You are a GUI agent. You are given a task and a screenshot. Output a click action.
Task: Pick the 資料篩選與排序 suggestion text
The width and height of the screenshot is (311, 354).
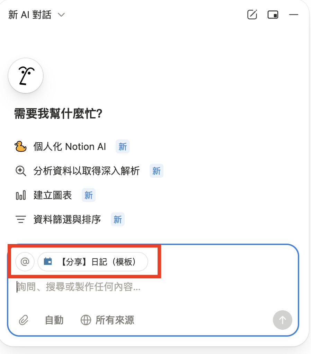pos(67,219)
